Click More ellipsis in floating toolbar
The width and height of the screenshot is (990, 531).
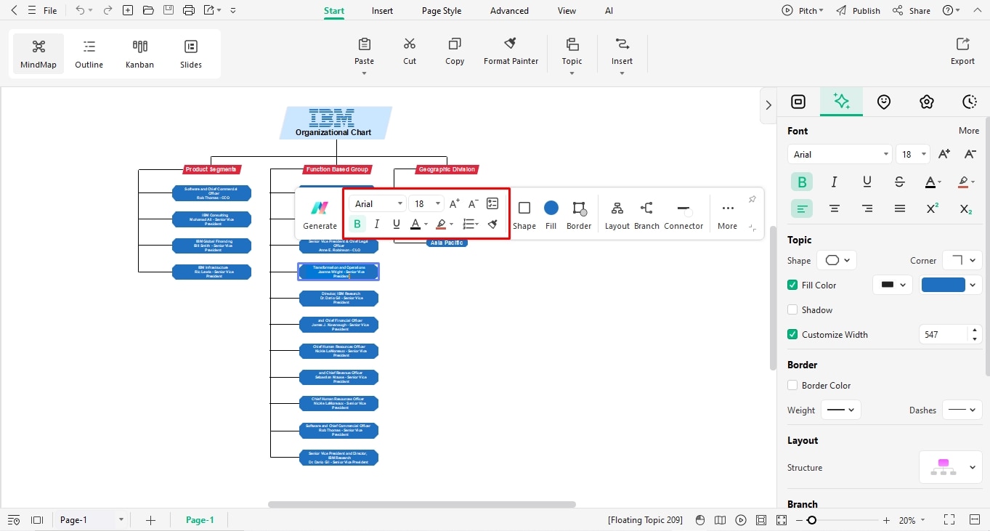727,215
